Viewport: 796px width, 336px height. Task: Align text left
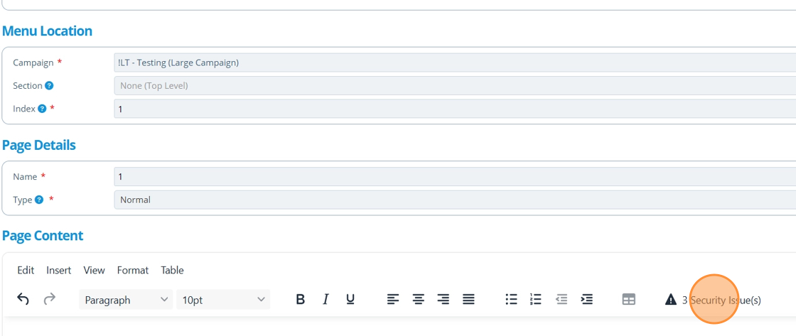[x=393, y=300]
